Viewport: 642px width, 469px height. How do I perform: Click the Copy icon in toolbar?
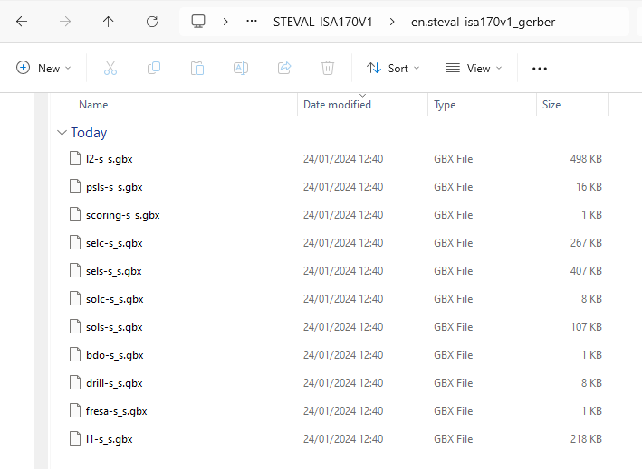click(154, 68)
